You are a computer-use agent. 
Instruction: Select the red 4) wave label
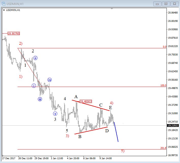point(111,103)
